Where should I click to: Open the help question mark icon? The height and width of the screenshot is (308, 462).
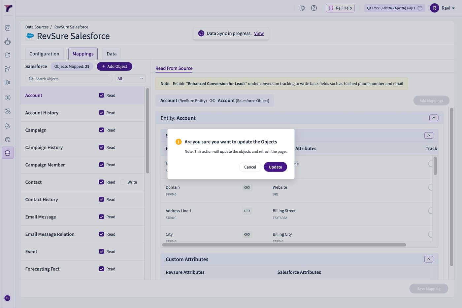[314, 8]
